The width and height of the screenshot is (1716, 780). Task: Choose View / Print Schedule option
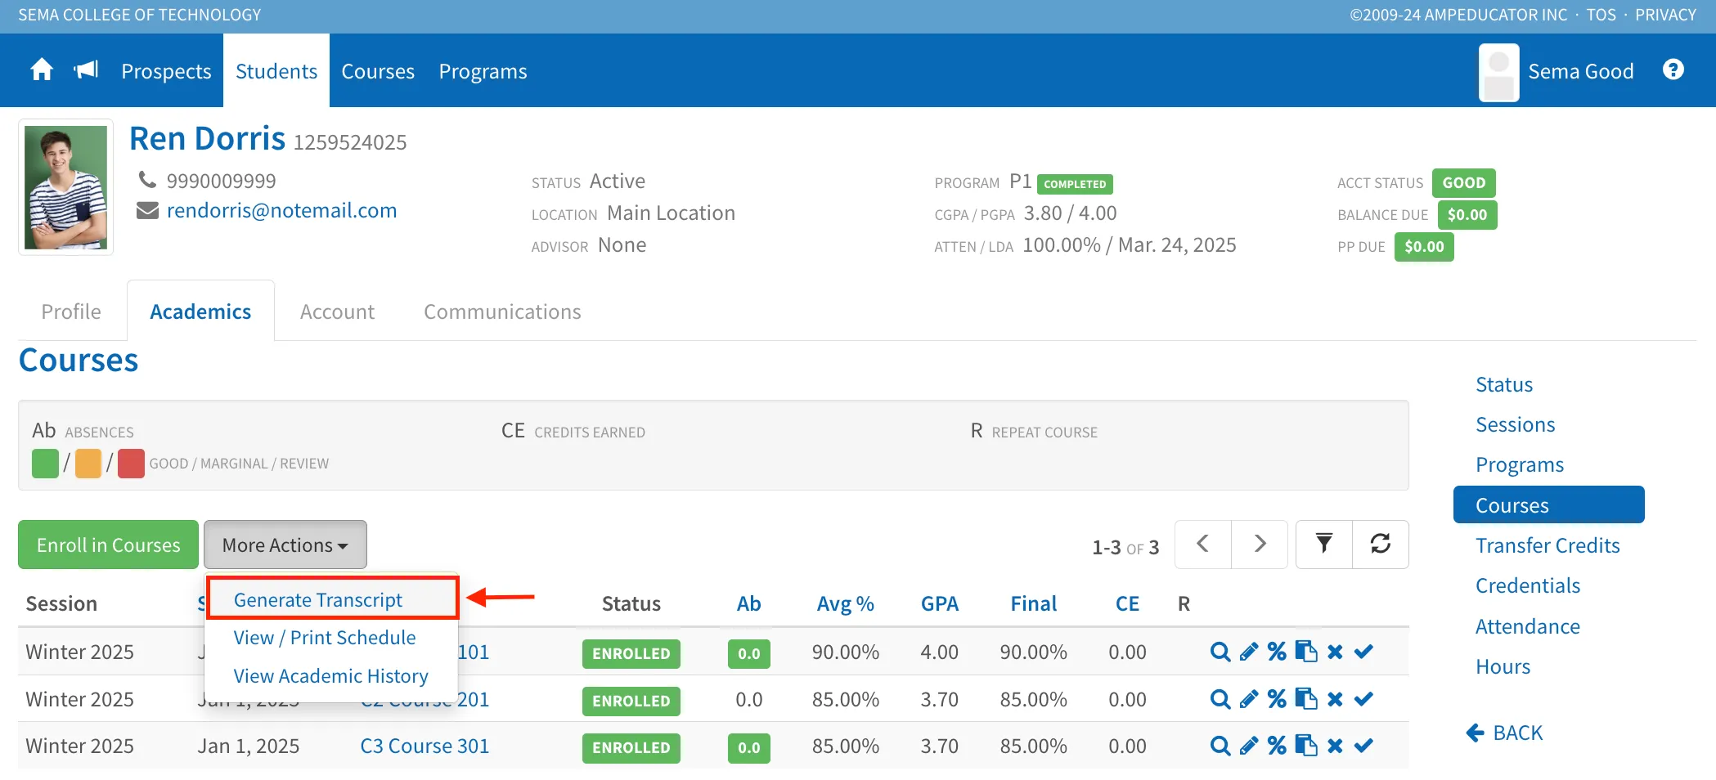[x=325, y=638]
